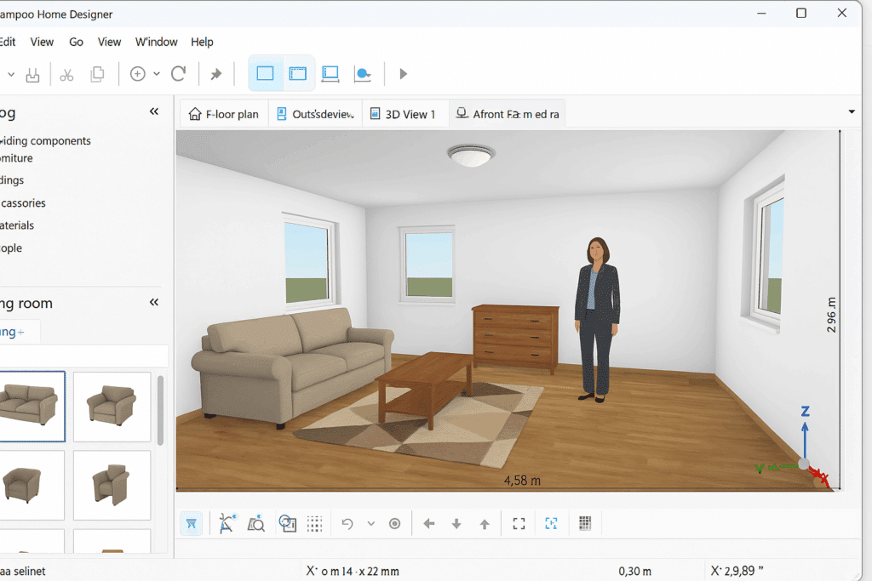Image resolution: width=872 pixels, height=581 pixels.
Task: Enable the magnetism grid toggle
Action: pyautogui.click(x=314, y=523)
